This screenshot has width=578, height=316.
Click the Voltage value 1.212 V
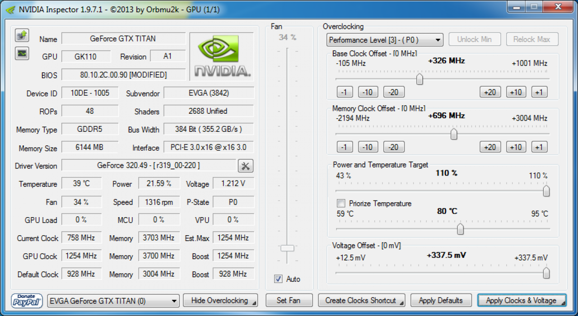(233, 183)
